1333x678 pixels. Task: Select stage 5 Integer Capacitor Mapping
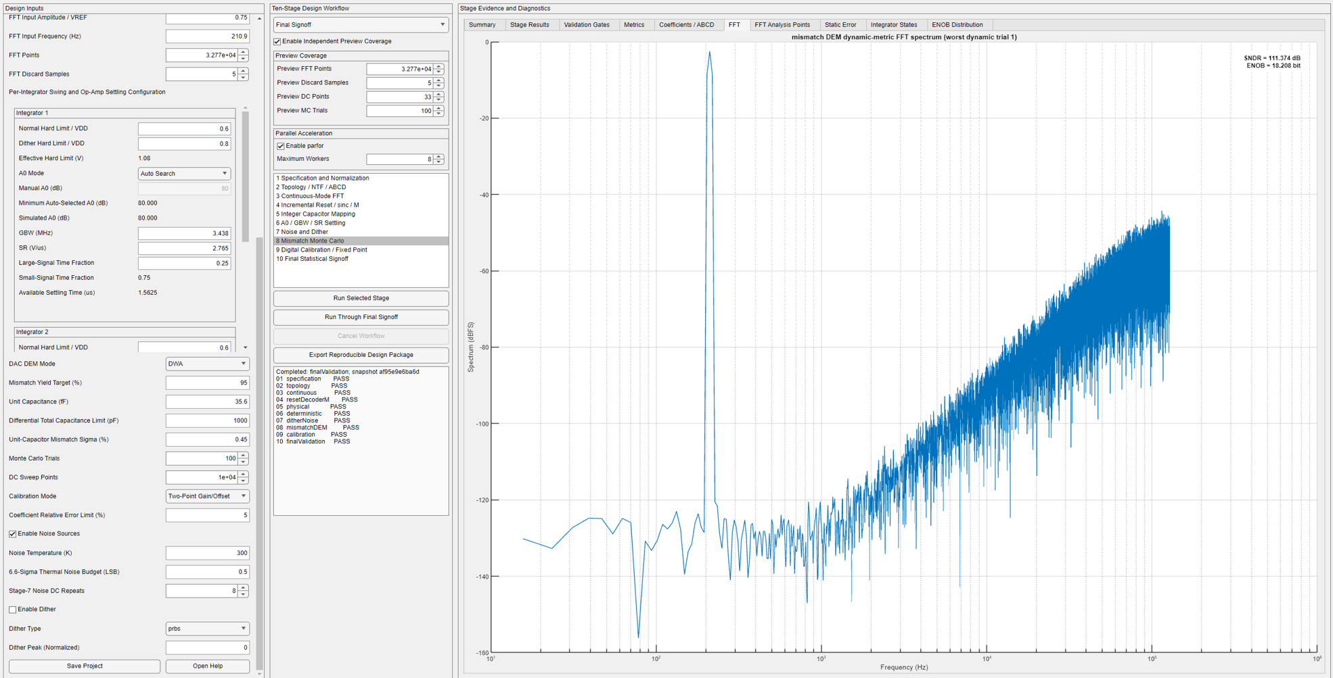(361, 214)
